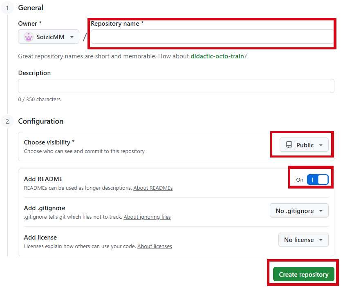Click the caret arrow on No license
This screenshot has width=343, height=293.
tap(321, 240)
